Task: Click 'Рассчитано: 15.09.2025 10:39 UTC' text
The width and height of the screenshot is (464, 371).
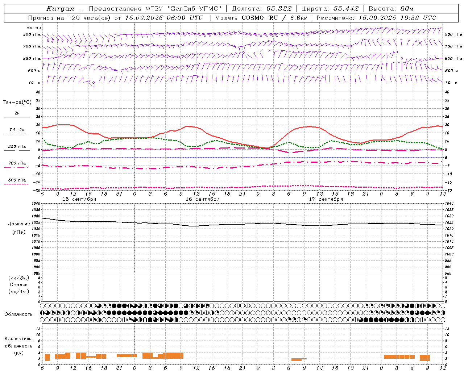Action: point(376,18)
